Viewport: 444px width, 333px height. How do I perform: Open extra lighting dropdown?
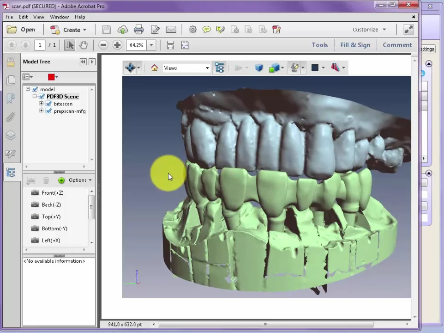[303, 68]
